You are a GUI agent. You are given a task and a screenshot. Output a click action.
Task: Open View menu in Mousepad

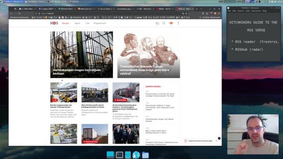pos(248,11)
